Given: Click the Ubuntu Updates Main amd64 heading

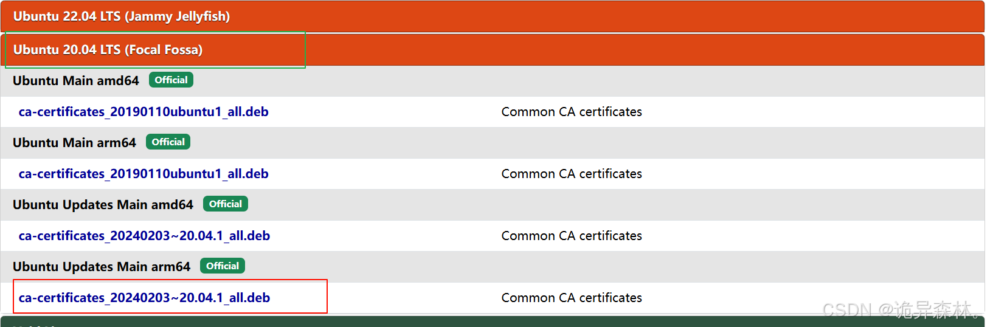Looking at the screenshot, I should [x=103, y=205].
